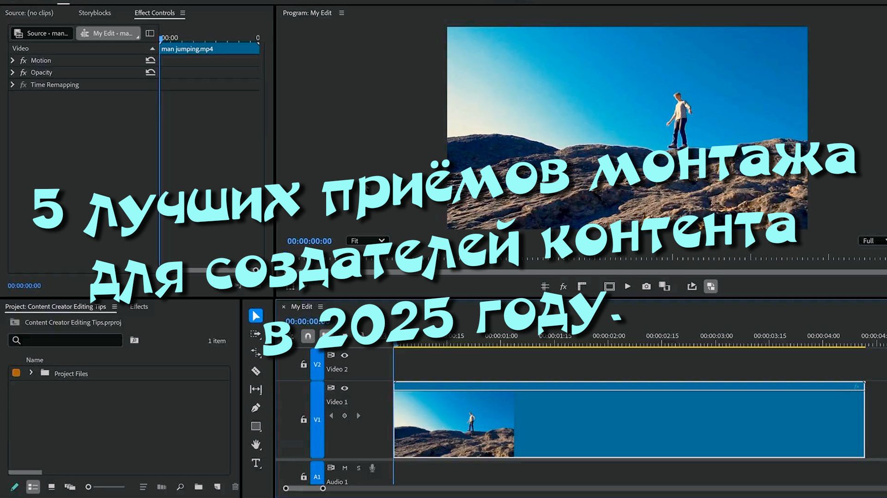Mute the Audio 1 track

tap(345, 468)
